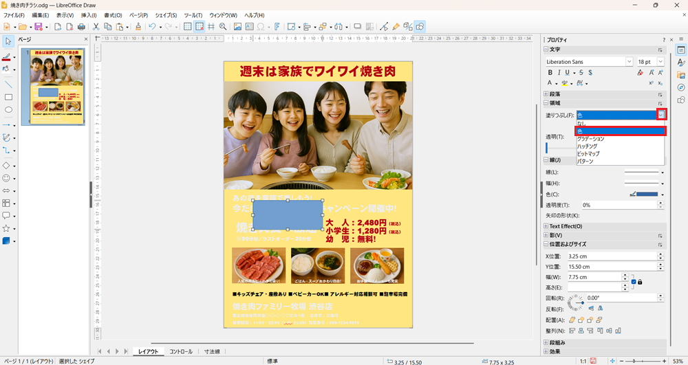Toggle edit points mode icon
This screenshot has height=365, width=688.
[x=384, y=26]
